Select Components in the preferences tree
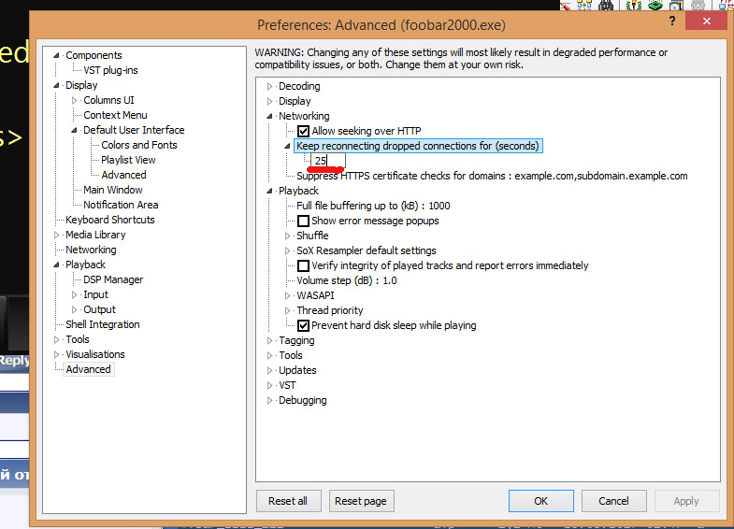Viewport: 734px width, 529px height. [x=94, y=55]
